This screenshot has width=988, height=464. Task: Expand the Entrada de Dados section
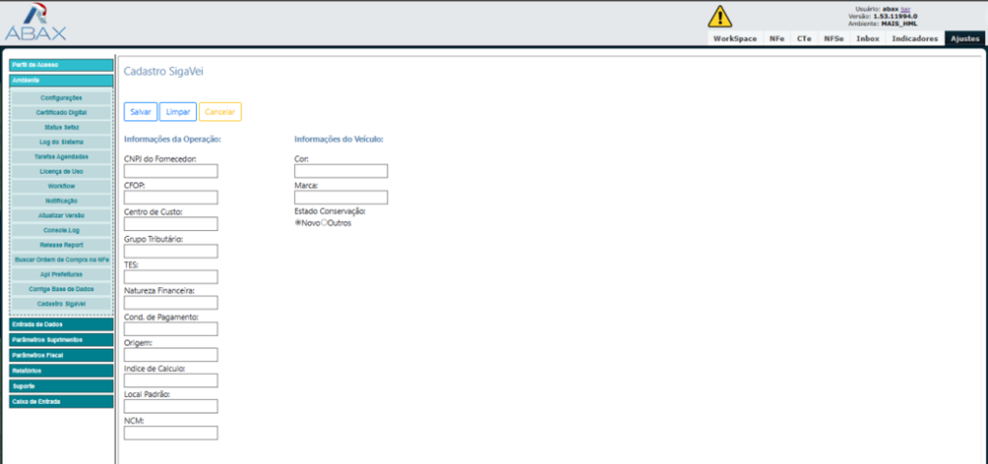61,323
